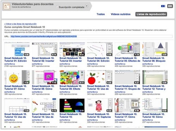This screenshot has height=131, width=176.
Task: Open the Tutorial 10 red apple thumbnail
Action: 100,77
